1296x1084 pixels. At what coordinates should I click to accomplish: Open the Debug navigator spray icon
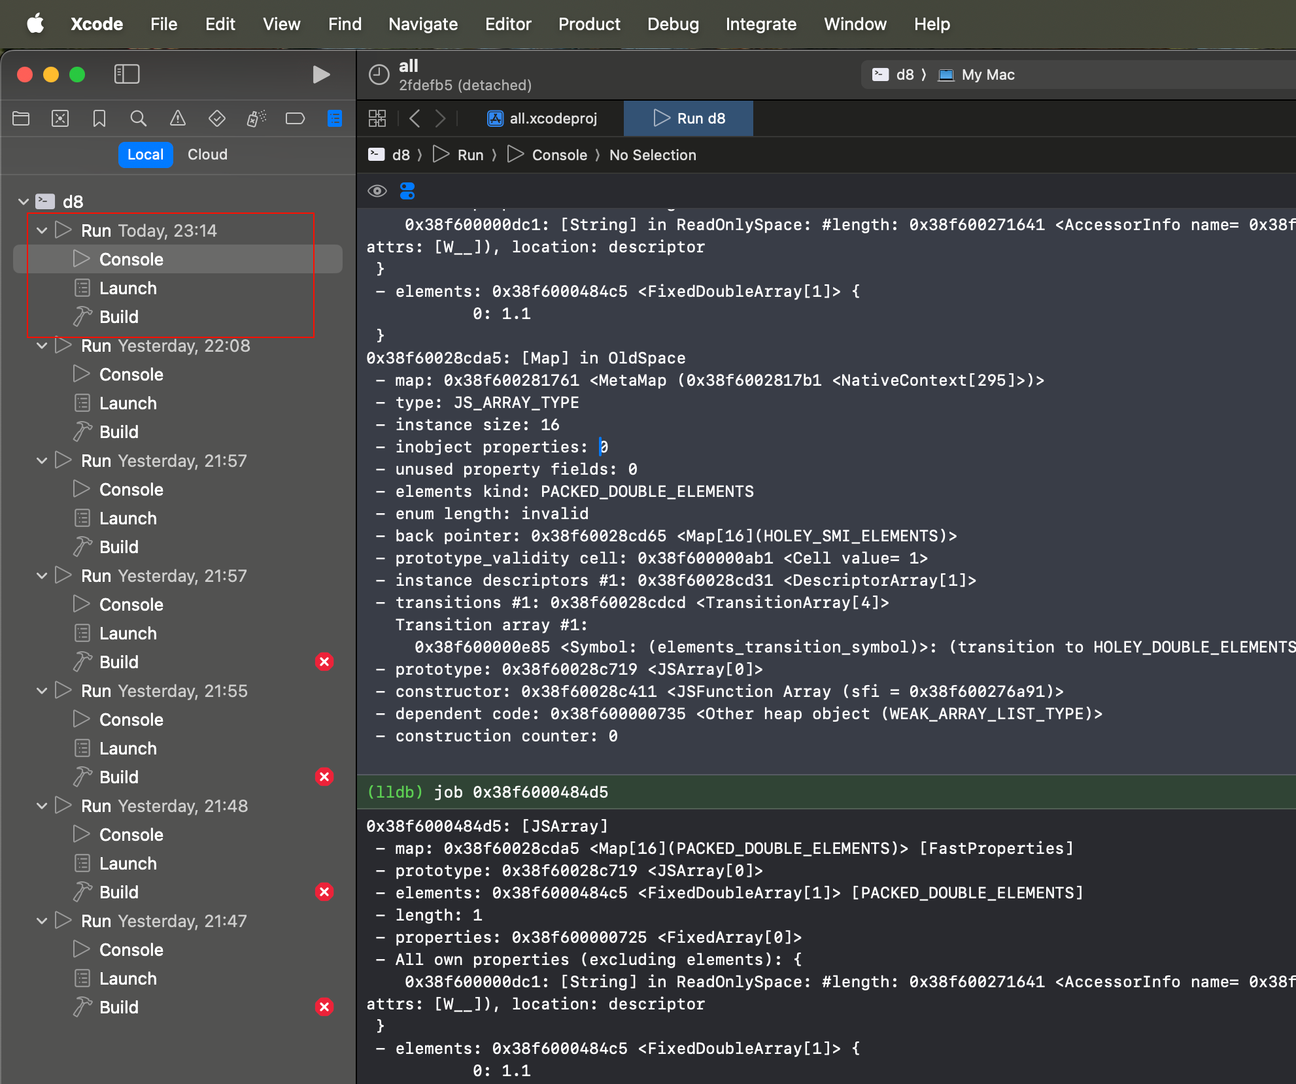pyautogui.click(x=256, y=118)
